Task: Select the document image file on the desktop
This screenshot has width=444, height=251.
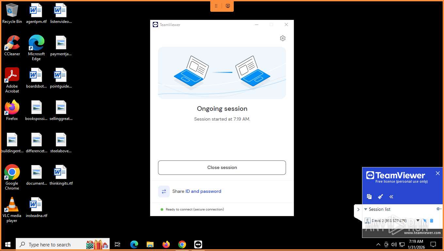Action: click(x=36, y=175)
